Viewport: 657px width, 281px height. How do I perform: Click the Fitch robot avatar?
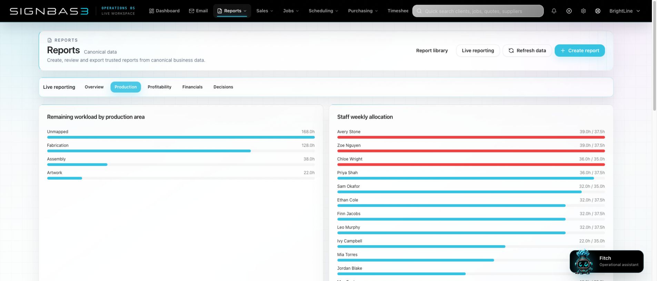pyautogui.click(x=584, y=262)
